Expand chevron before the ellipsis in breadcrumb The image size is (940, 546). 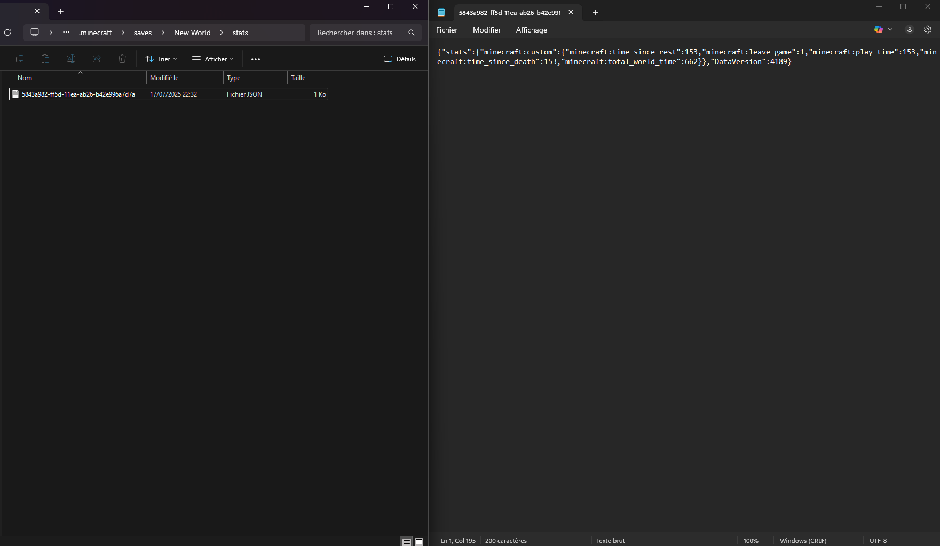coord(51,33)
